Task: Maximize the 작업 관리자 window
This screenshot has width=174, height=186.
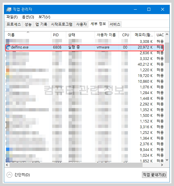Action: click(x=149, y=9)
